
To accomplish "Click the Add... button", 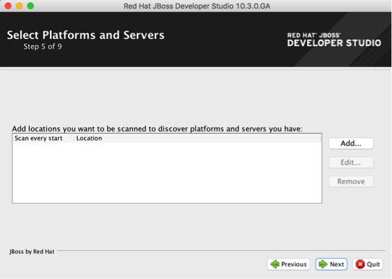I will tap(351, 143).
